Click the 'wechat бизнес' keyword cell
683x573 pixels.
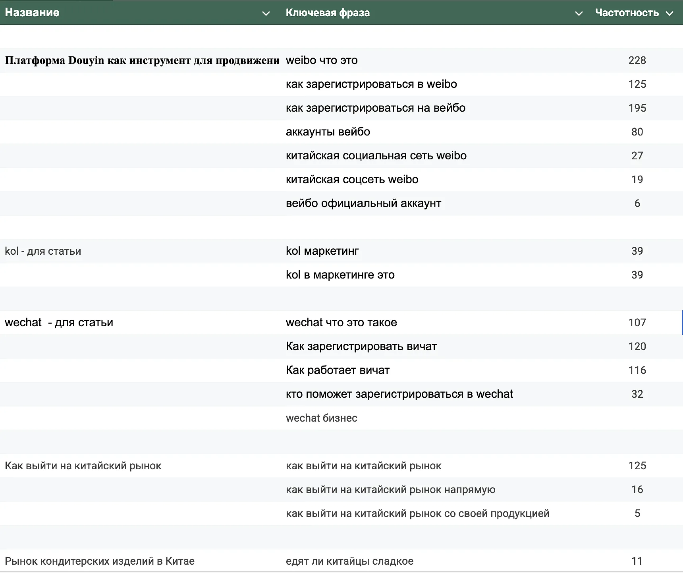coord(321,418)
